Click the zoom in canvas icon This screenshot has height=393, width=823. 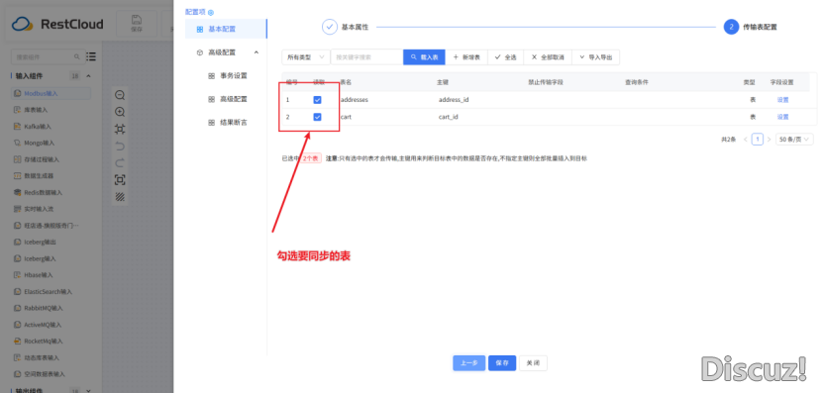click(x=120, y=112)
